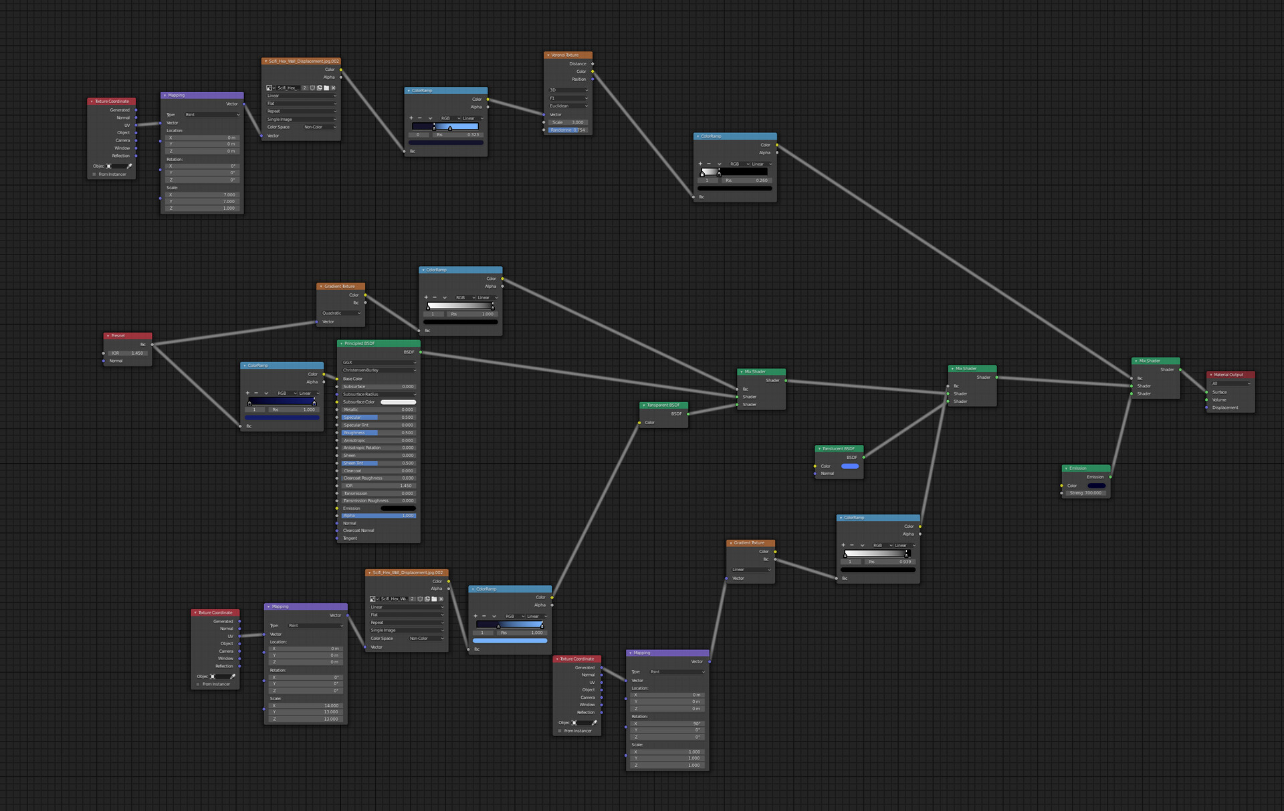
Task: Open ColorRamp tools chevron in 0.939 ramp
Action: pyautogui.click(x=863, y=545)
